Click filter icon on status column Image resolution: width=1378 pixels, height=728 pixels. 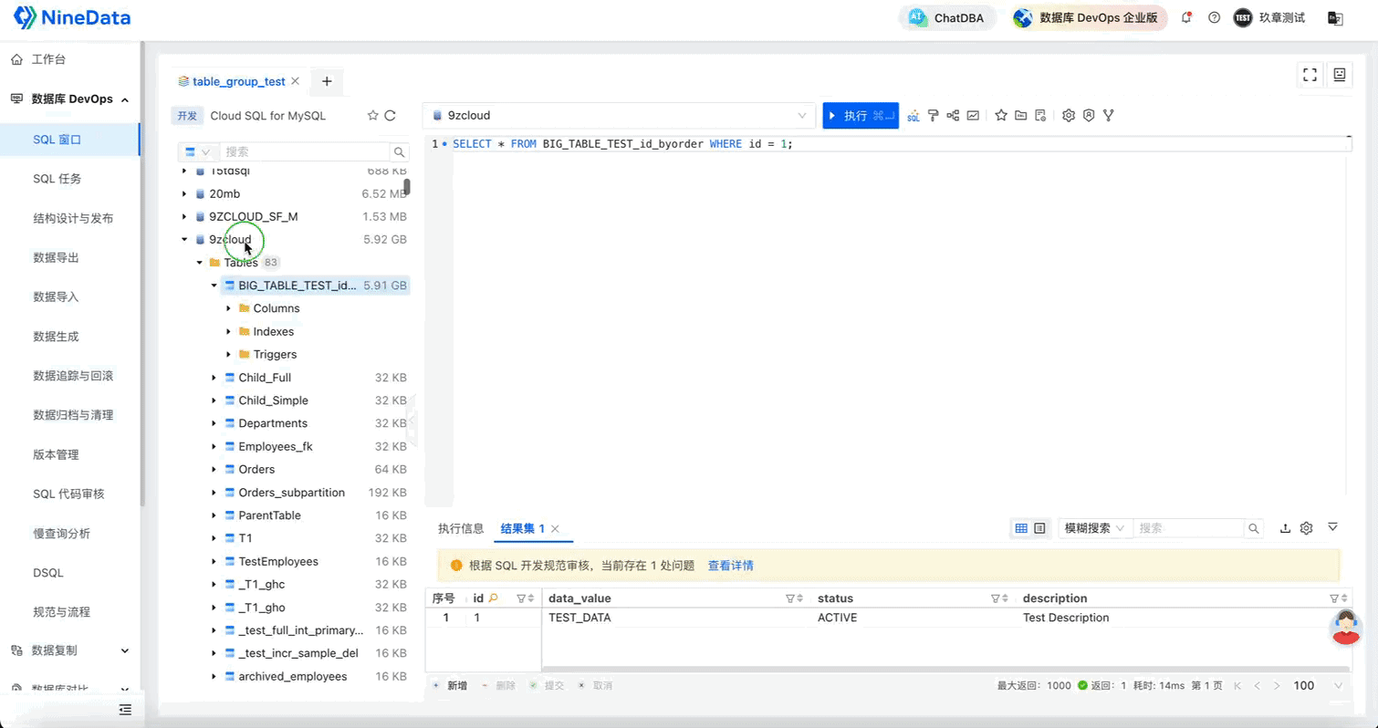996,598
